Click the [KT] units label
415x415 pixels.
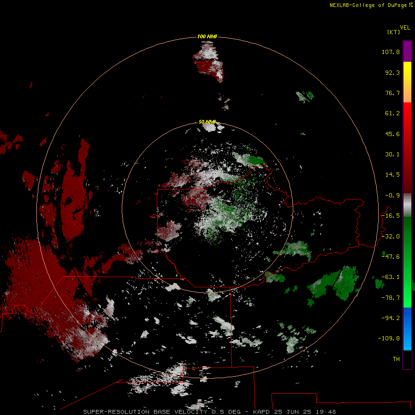(393, 32)
